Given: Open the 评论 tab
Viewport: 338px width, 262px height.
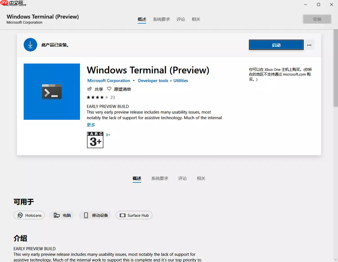Looking at the screenshot, I should click(181, 19).
